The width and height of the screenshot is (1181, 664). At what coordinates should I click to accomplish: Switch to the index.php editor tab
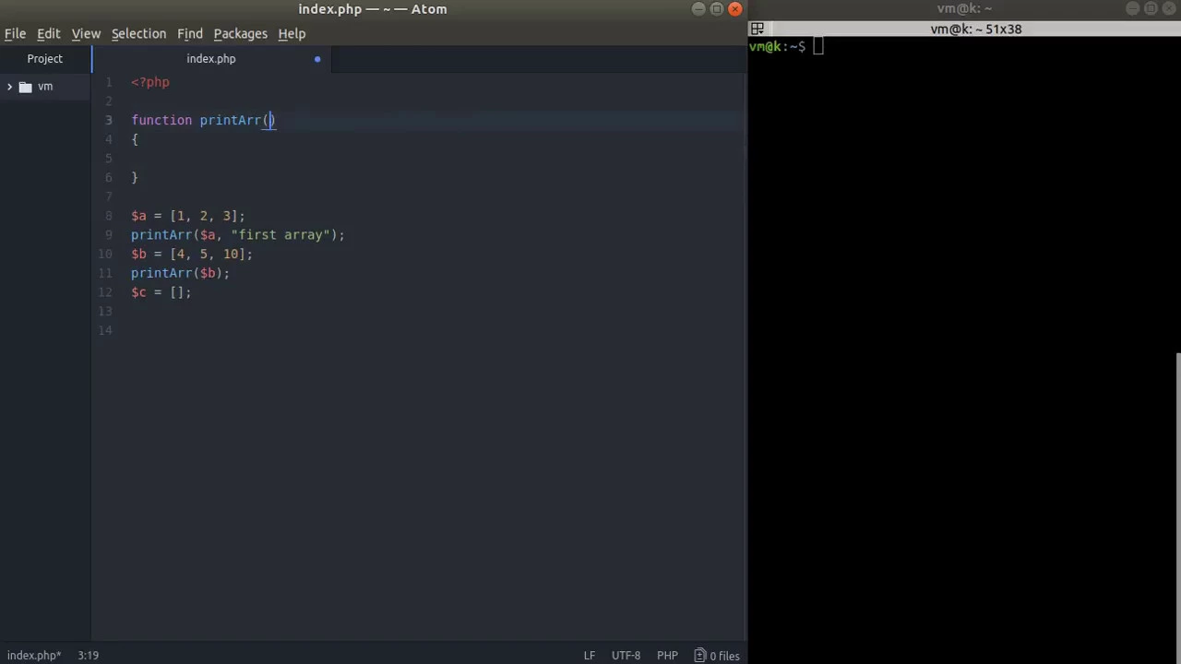[211, 58]
